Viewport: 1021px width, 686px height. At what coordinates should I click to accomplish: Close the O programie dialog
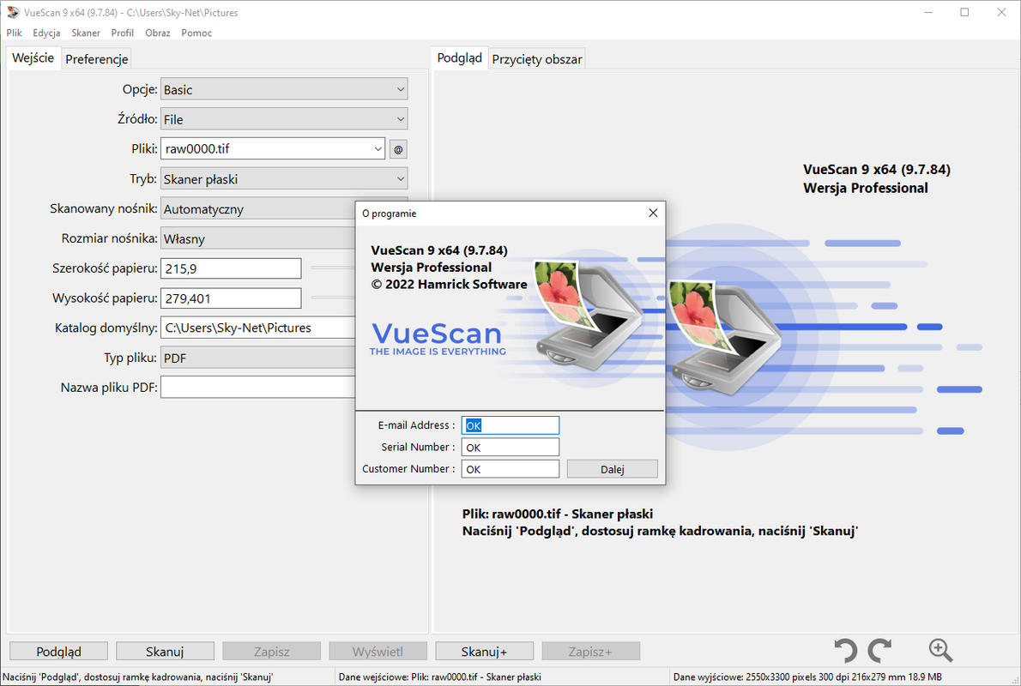[x=653, y=213]
